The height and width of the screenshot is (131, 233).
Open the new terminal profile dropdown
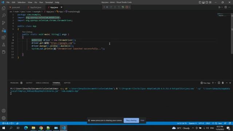tap(215, 83)
